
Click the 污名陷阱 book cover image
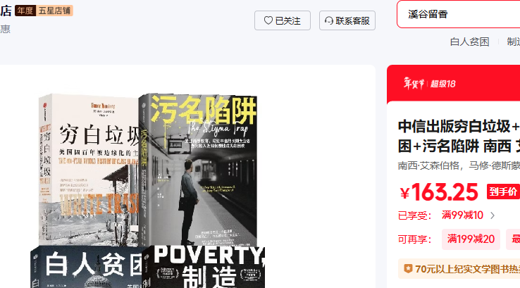pos(198,170)
